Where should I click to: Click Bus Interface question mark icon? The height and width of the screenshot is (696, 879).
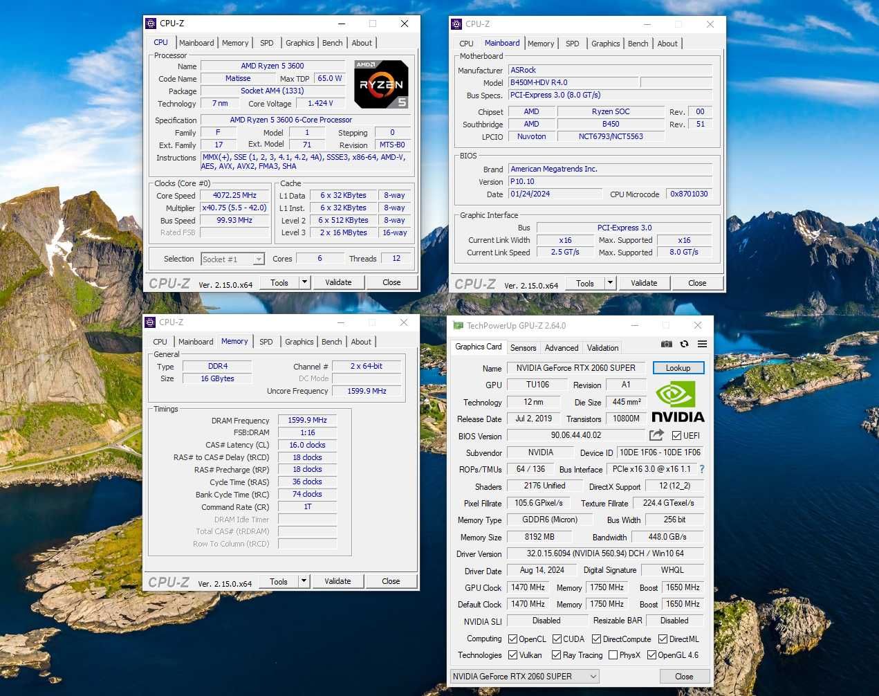(x=702, y=469)
